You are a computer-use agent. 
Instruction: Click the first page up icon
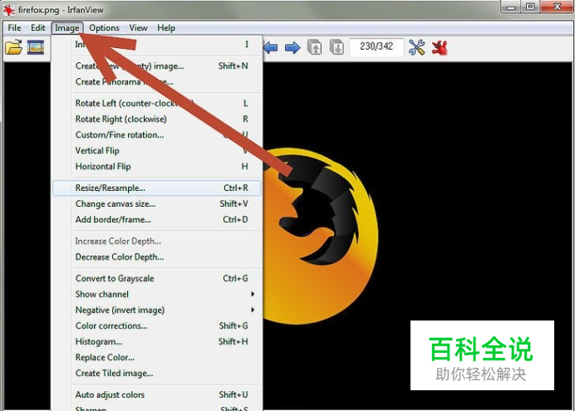click(x=314, y=47)
